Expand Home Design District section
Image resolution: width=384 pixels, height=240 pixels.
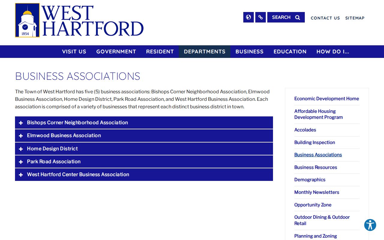[144, 149]
